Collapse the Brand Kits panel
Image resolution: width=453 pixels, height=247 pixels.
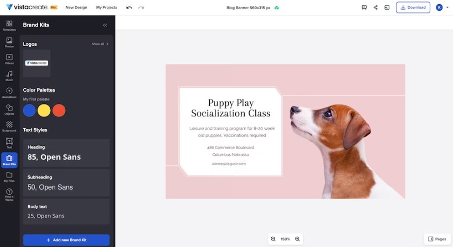[x=105, y=25]
